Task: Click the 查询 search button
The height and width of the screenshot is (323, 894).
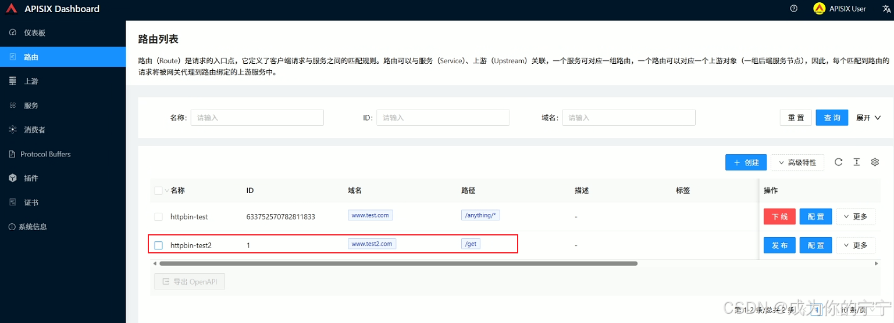Action: 832,118
